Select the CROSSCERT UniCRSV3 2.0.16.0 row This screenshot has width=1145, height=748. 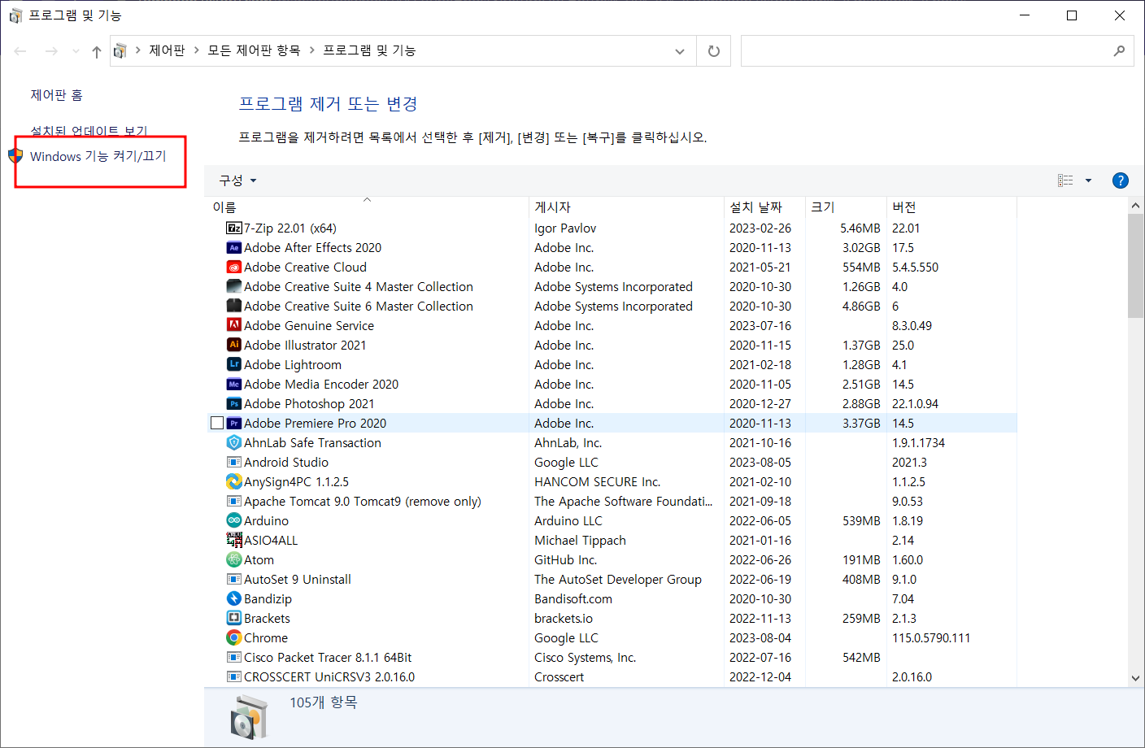[612, 676]
